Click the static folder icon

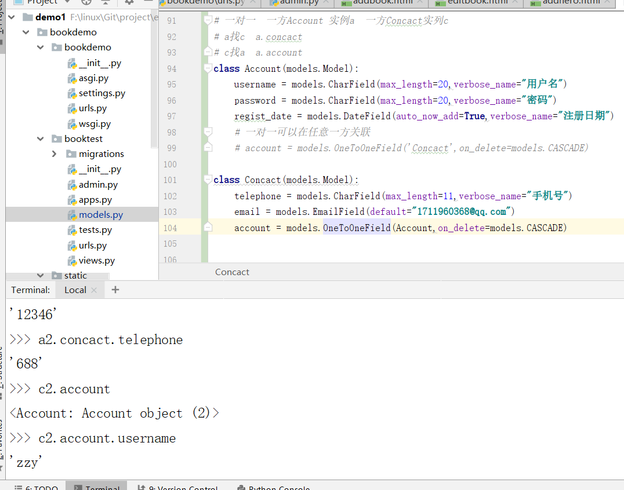pyautogui.click(x=57, y=275)
